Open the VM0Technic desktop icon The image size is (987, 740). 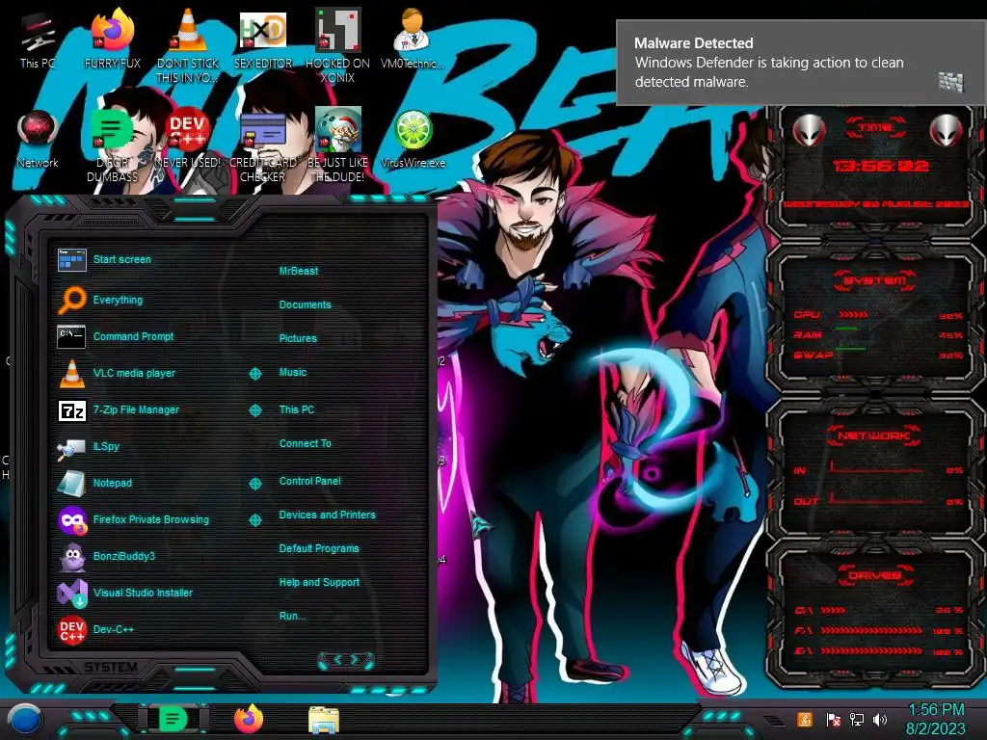click(x=413, y=39)
